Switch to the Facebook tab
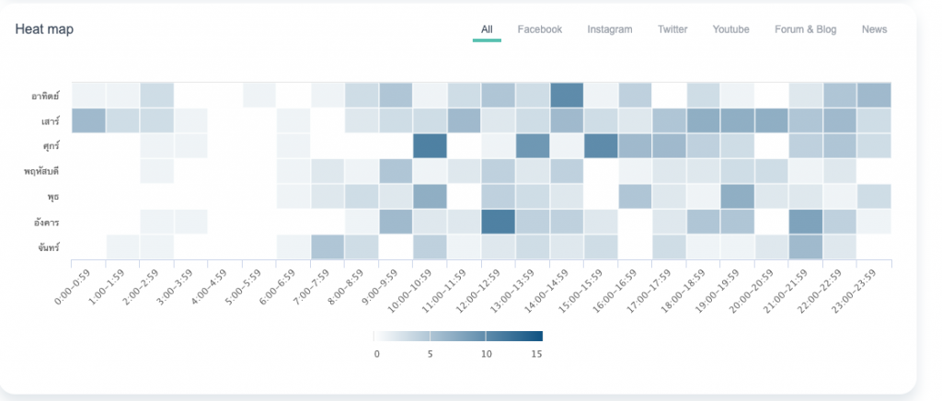 (539, 29)
